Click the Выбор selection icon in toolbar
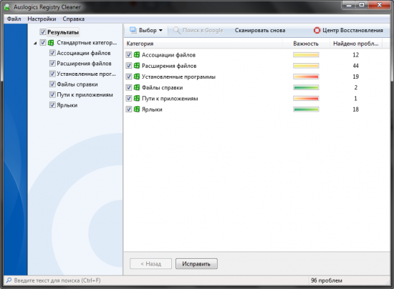394x289 pixels. tap(133, 30)
